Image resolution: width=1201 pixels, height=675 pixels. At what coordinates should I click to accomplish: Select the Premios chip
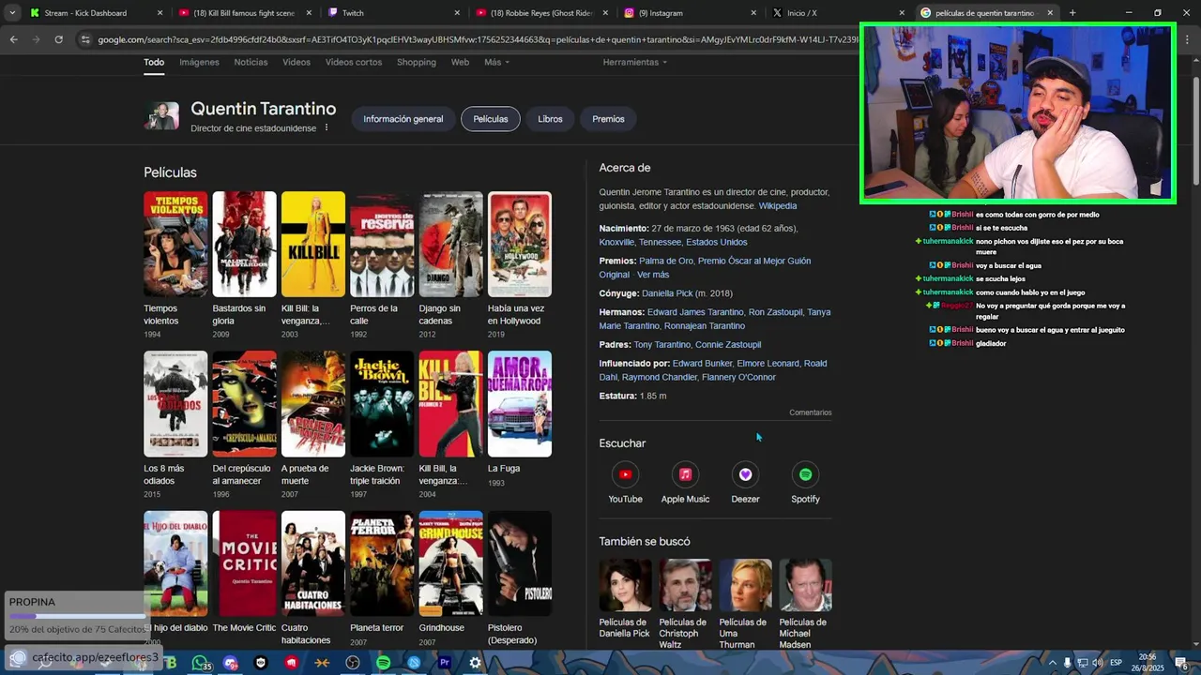click(608, 119)
